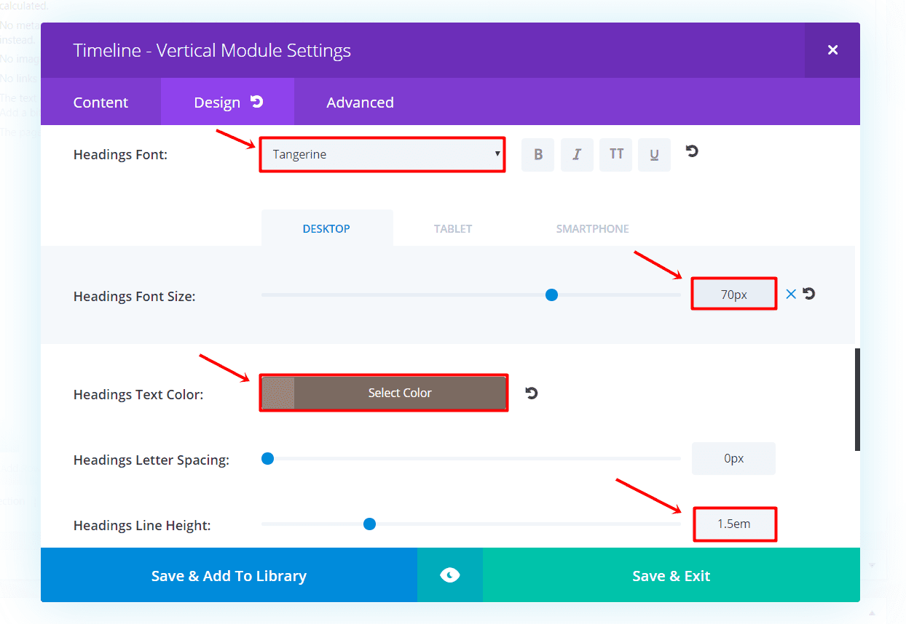Click the blue X beside font size
The image size is (906, 624).
791,294
